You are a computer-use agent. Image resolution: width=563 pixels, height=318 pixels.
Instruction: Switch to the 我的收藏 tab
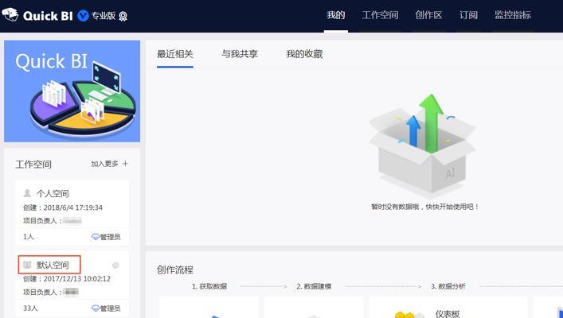coord(304,54)
